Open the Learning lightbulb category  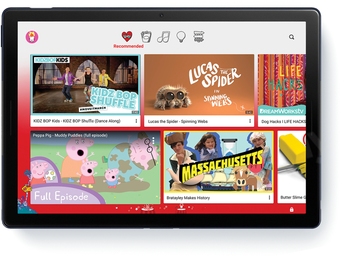click(x=181, y=36)
